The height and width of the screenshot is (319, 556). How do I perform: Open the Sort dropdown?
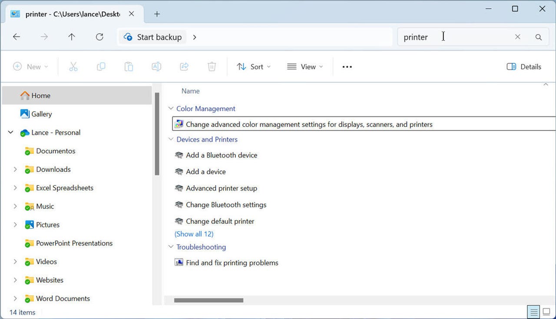point(254,66)
